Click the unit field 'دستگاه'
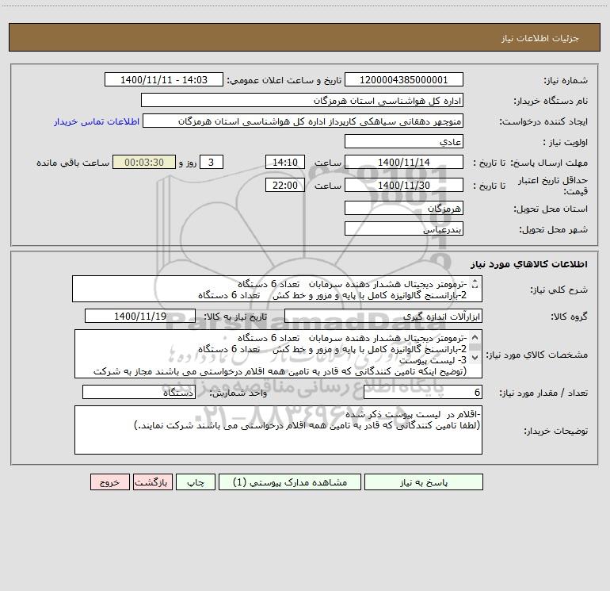610x591 pixels. (x=139, y=393)
